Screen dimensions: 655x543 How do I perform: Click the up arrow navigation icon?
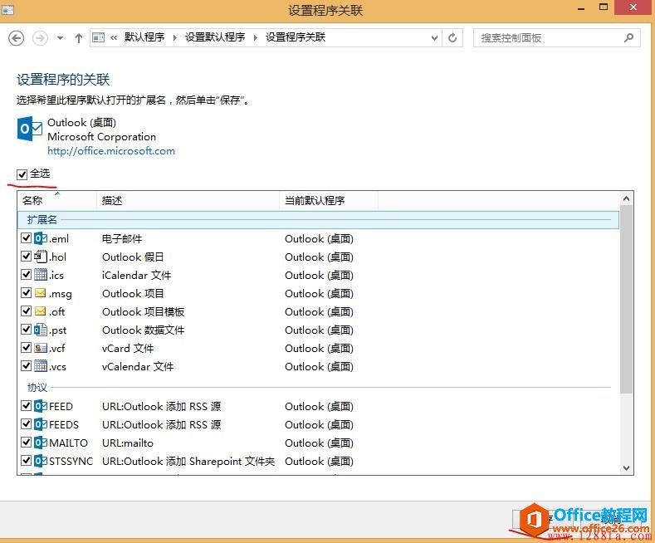point(79,37)
